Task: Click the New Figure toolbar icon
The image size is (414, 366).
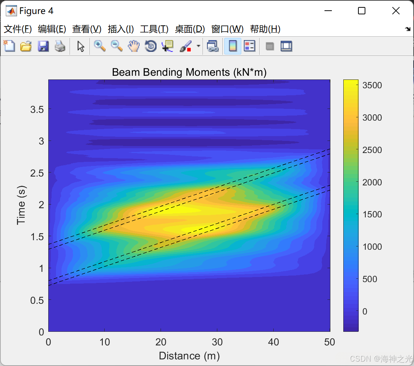Action: [x=9, y=46]
